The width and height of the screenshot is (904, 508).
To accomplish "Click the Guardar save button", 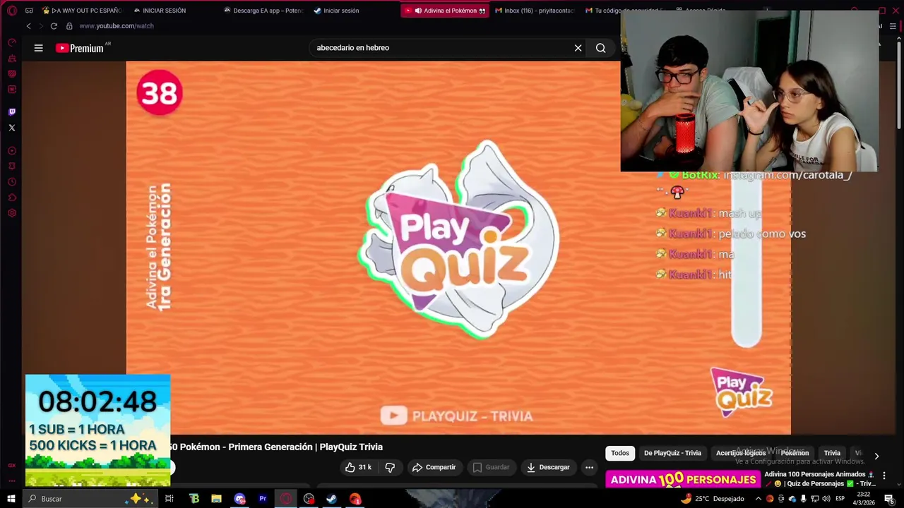I will [x=491, y=467].
